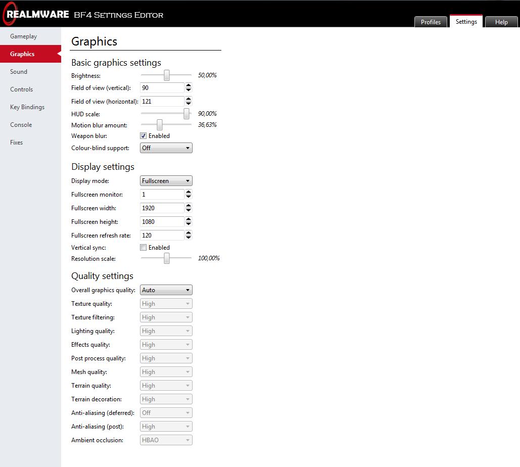Decrease Fullscreen monitor number
Screen dimensions: 520x467
[188, 196]
